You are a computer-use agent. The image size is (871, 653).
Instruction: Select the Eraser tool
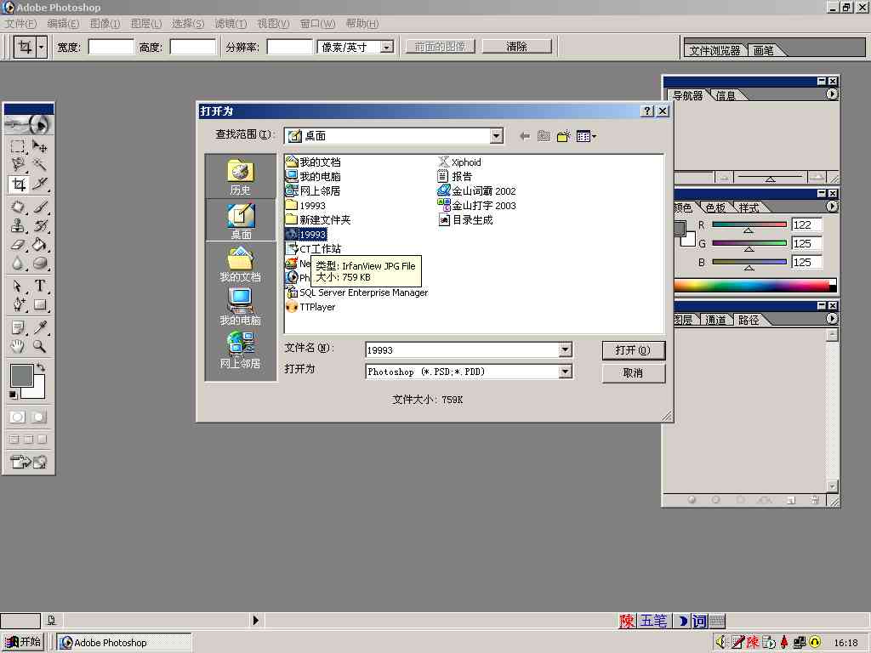pos(18,244)
